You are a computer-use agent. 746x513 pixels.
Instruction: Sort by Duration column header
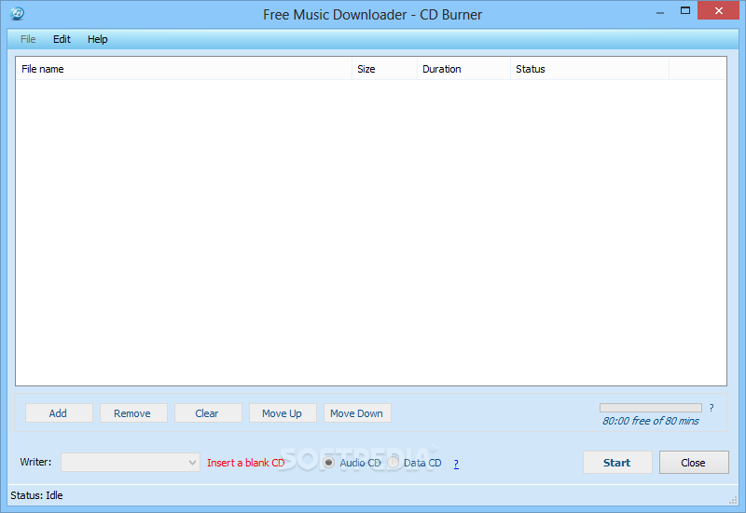click(463, 69)
